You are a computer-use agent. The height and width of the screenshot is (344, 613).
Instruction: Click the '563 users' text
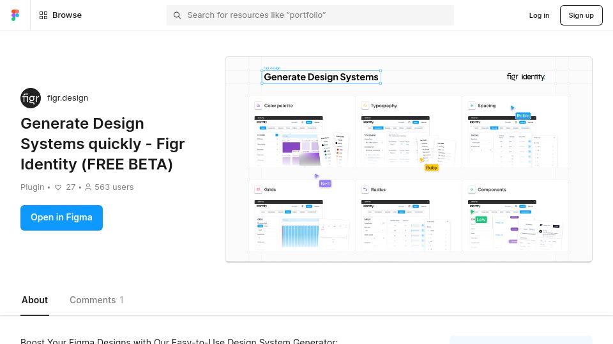coord(114,187)
